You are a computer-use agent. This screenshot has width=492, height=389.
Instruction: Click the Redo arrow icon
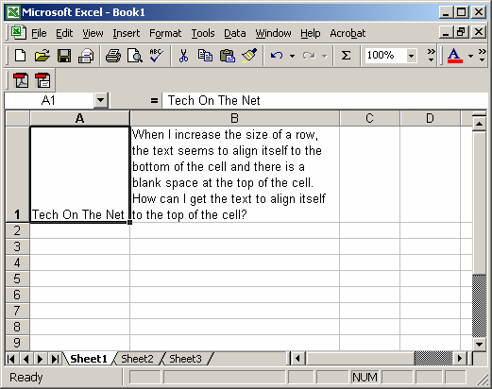click(x=309, y=56)
